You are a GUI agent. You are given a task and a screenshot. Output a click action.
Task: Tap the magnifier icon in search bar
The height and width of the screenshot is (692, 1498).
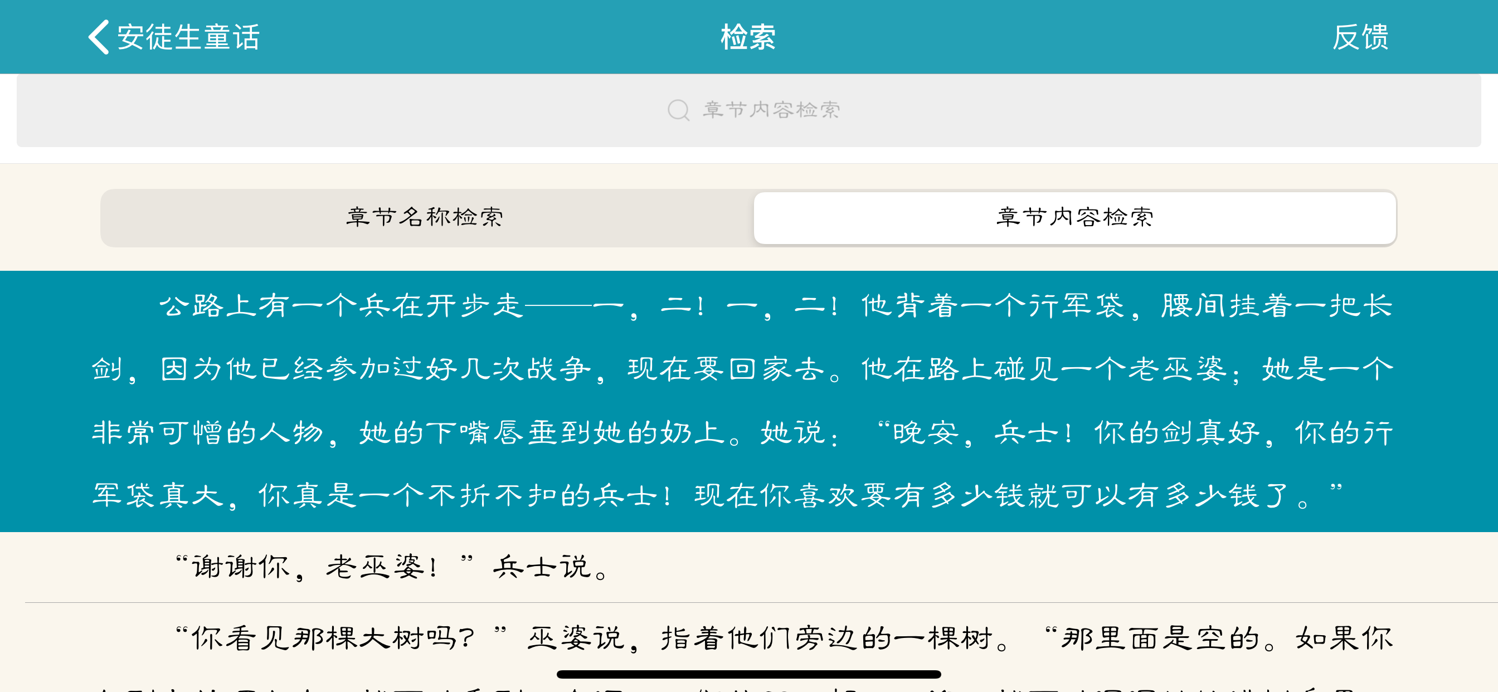click(678, 110)
